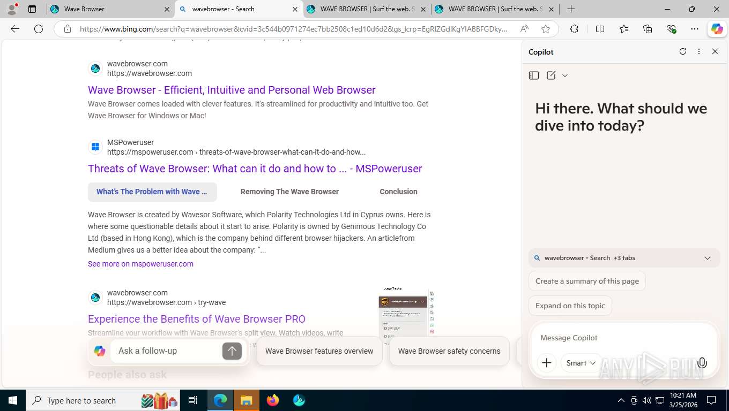Focus the Message Copilot input

[x=624, y=338]
